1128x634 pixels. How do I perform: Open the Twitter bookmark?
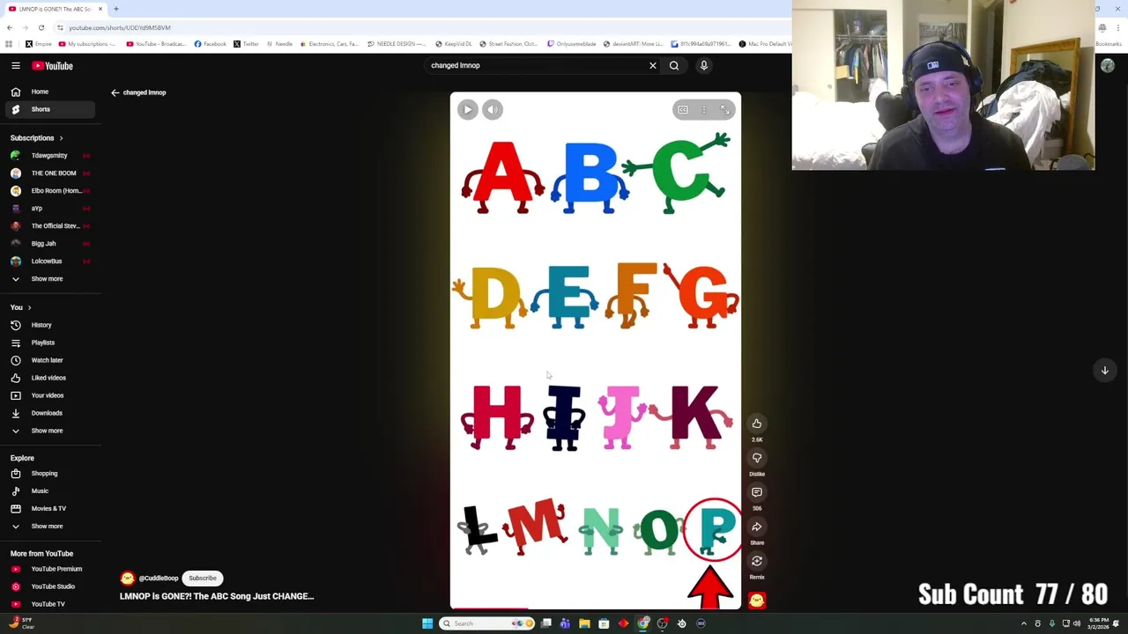click(x=246, y=43)
